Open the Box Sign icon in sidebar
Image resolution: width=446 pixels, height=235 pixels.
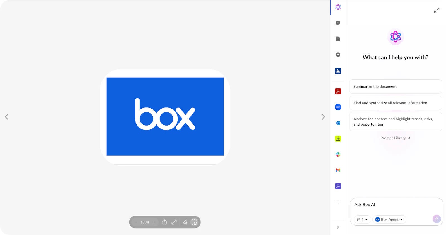(x=338, y=71)
